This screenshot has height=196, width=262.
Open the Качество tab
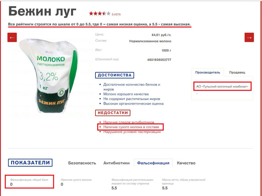(186, 163)
